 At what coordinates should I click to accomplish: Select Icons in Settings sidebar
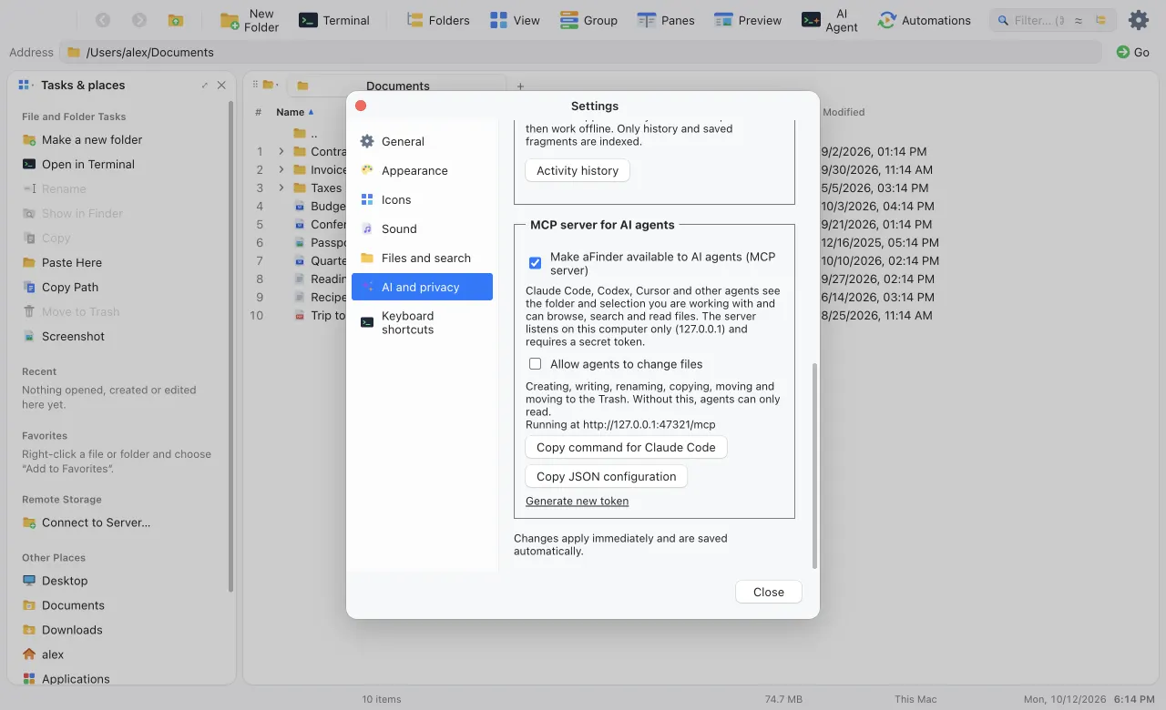422,199
